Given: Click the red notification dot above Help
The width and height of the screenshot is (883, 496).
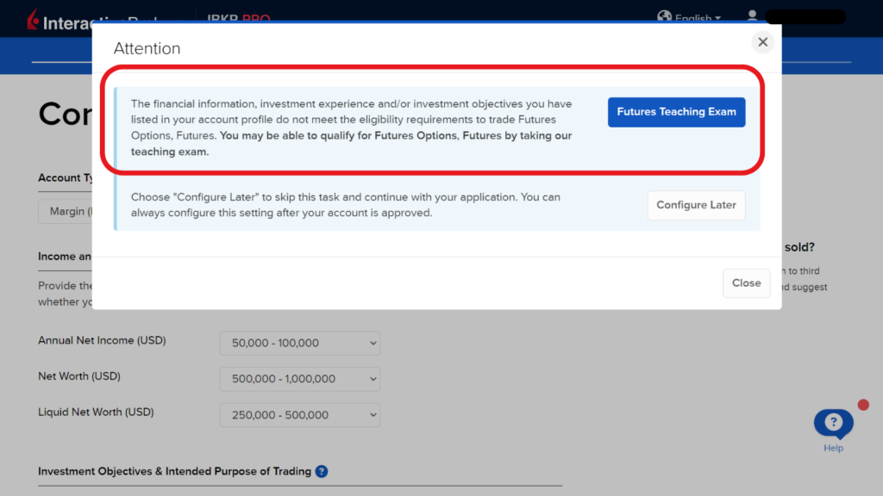Looking at the screenshot, I should pyautogui.click(x=863, y=403).
